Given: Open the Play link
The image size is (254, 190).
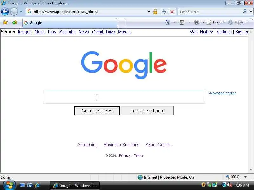Looking at the screenshot, I should click(52, 32).
